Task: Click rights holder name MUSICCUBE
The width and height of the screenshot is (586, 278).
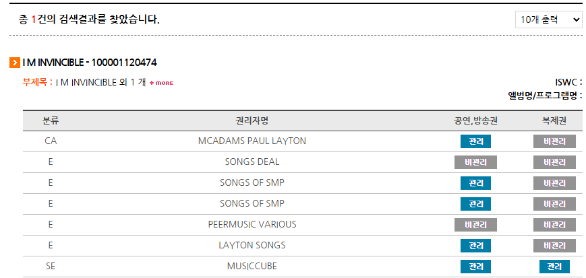Action: 252,267
